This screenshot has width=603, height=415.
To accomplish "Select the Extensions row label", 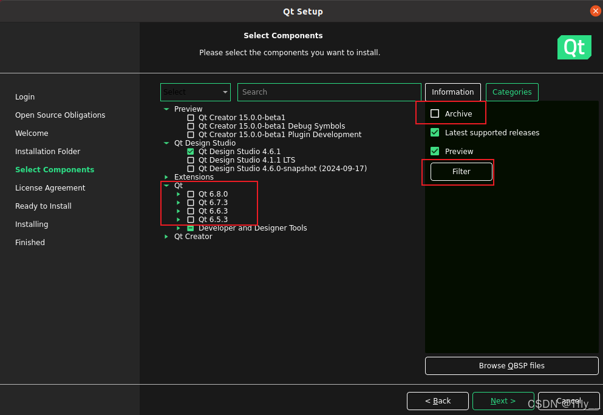I will click(194, 177).
